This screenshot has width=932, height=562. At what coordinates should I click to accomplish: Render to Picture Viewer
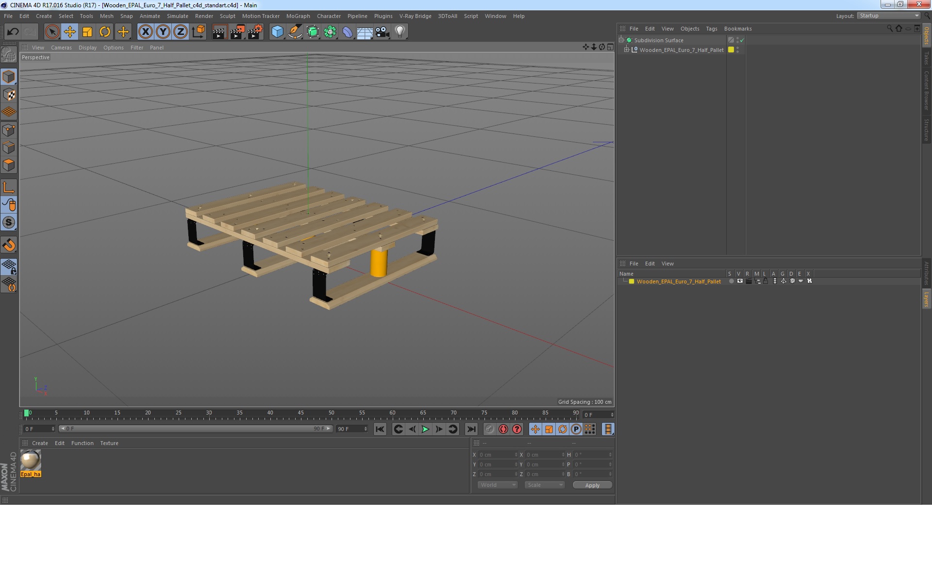click(x=237, y=32)
